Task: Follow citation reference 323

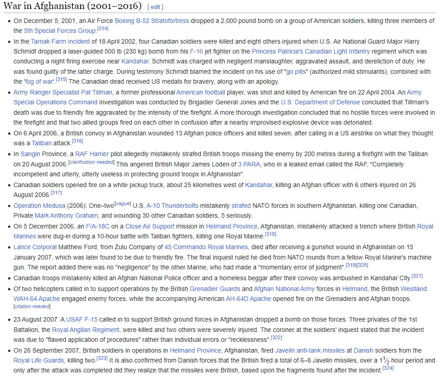Action: tap(102, 358)
